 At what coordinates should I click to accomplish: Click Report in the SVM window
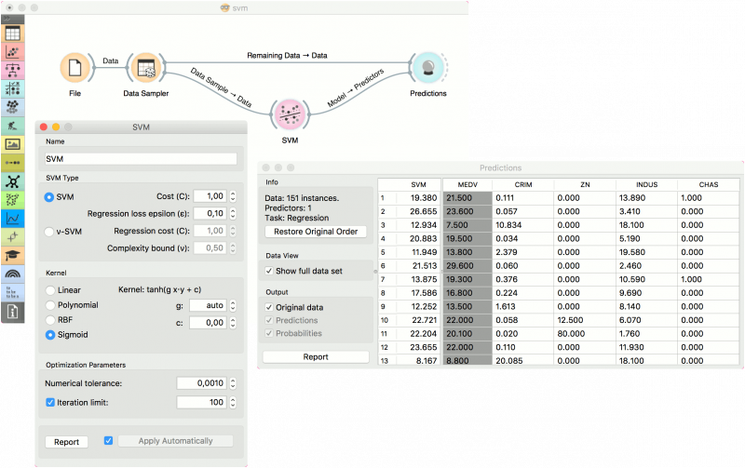pyautogui.click(x=66, y=441)
